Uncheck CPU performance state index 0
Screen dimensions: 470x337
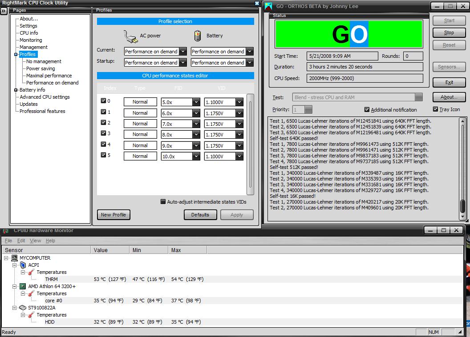coord(103,100)
